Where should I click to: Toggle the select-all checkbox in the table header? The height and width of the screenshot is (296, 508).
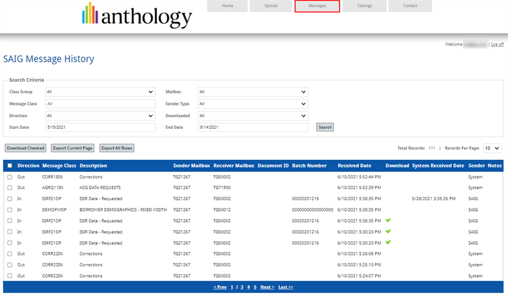[10, 166]
